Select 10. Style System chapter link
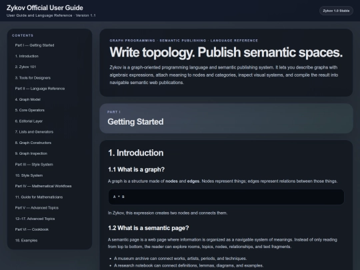Image resolution: width=360 pixels, height=270 pixels. pyautogui.click(x=29, y=175)
